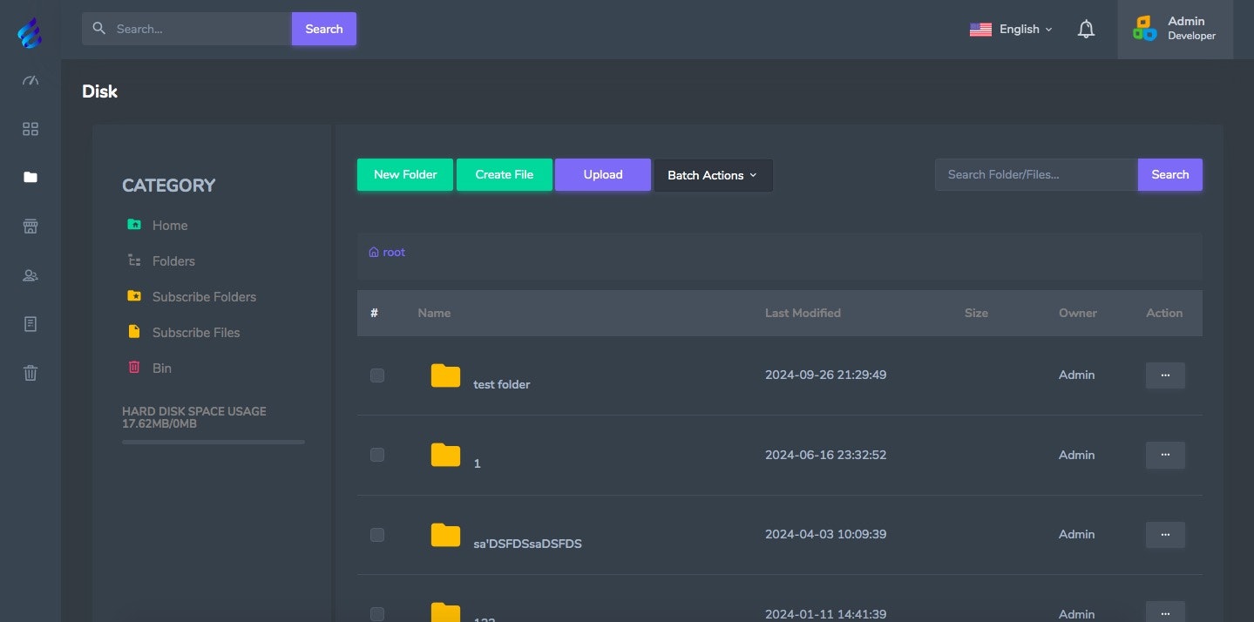The image size is (1254, 622).
Task: Click the sa'DSFDSsaDSFDS folder name
Action: pyautogui.click(x=527, y=544)
